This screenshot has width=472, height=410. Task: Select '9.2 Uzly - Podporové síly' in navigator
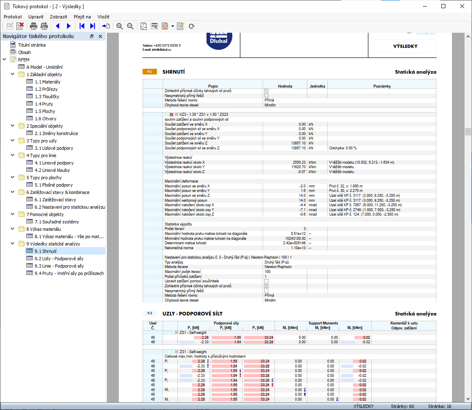point(59,259)
